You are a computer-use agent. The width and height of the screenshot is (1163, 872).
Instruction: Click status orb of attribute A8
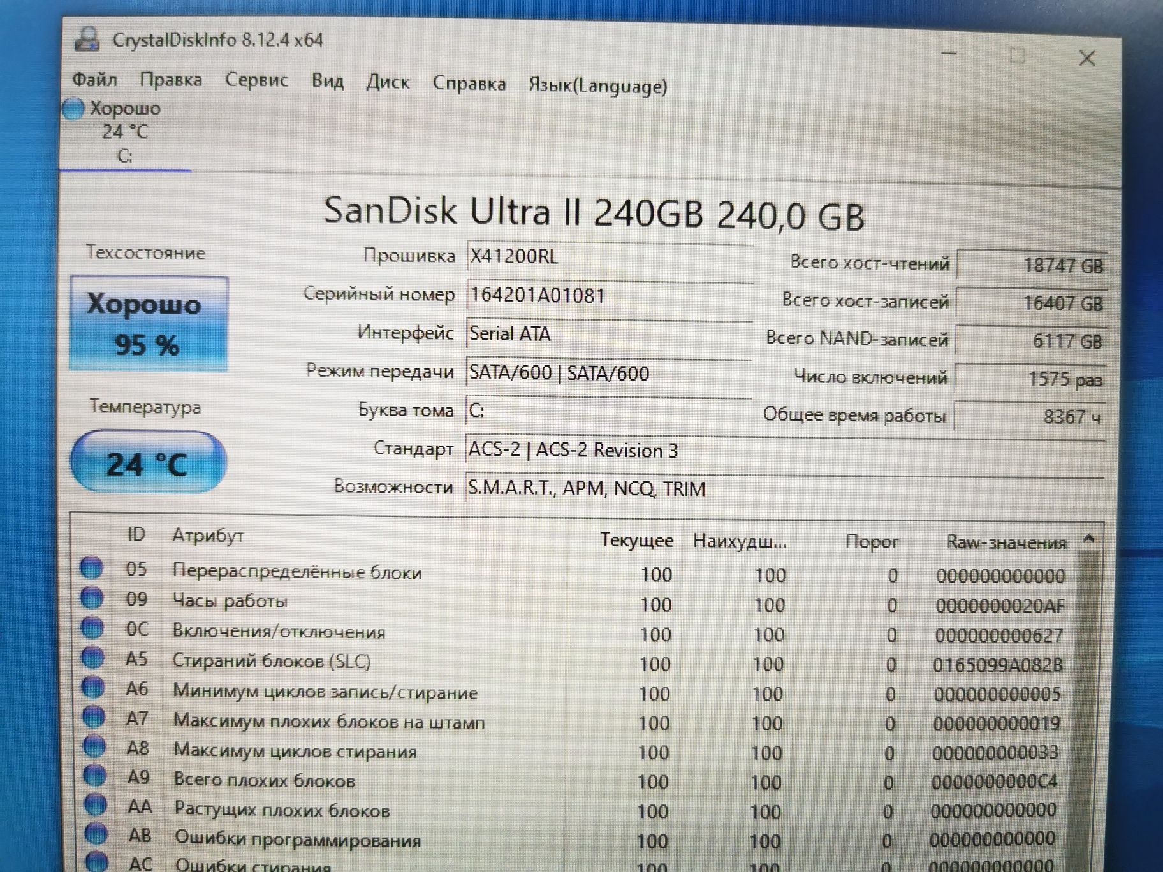point(96,746)
